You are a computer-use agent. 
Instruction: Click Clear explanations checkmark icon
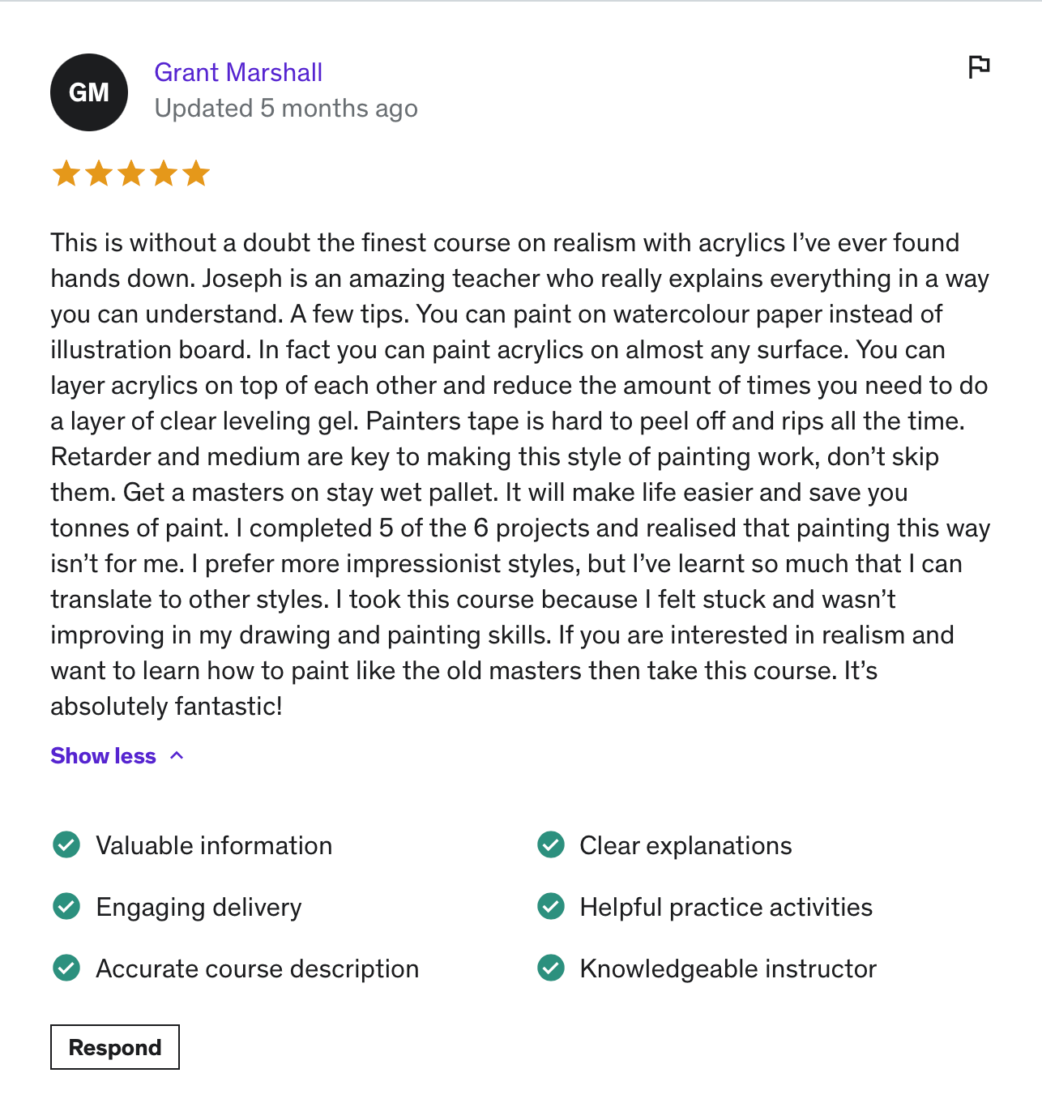[x=551, y=844]
